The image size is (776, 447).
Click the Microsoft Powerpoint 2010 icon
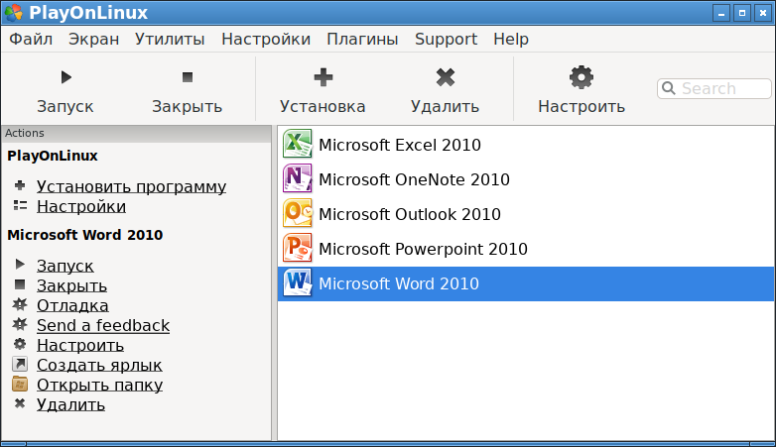click(298, 248)
